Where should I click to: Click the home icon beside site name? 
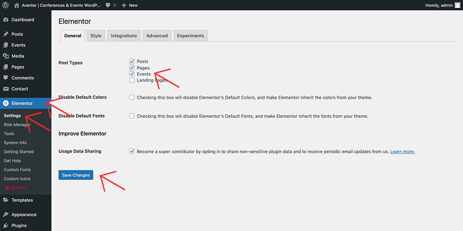(17, 5)
